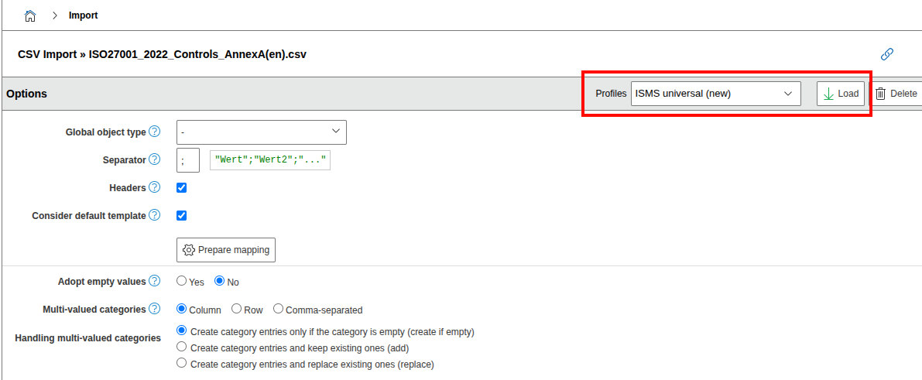922x380 pixels.
Task: Disable Consider default template checkbox
Action: pos(182,215)
